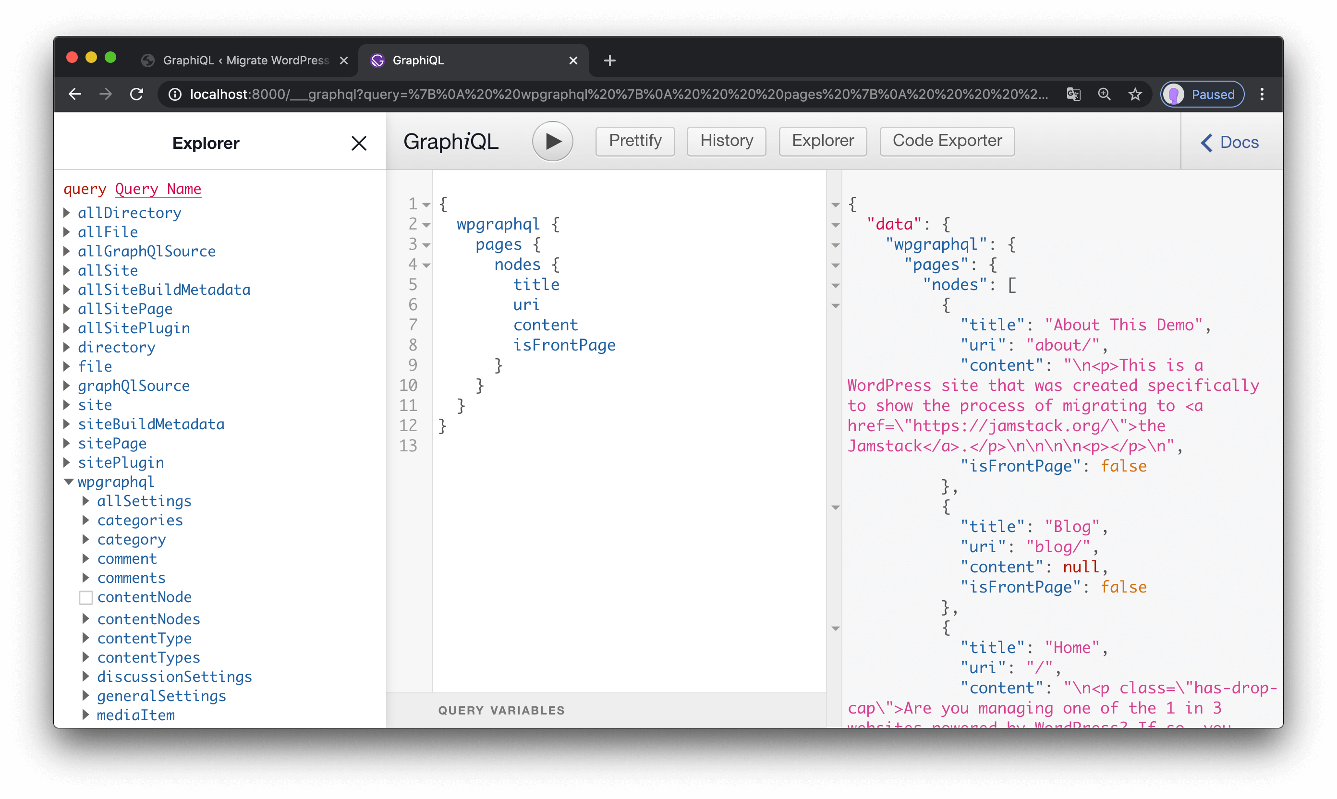Click the Explorer close button
The width and height of the screenshot is (1337, 799).
coord(358,144)
